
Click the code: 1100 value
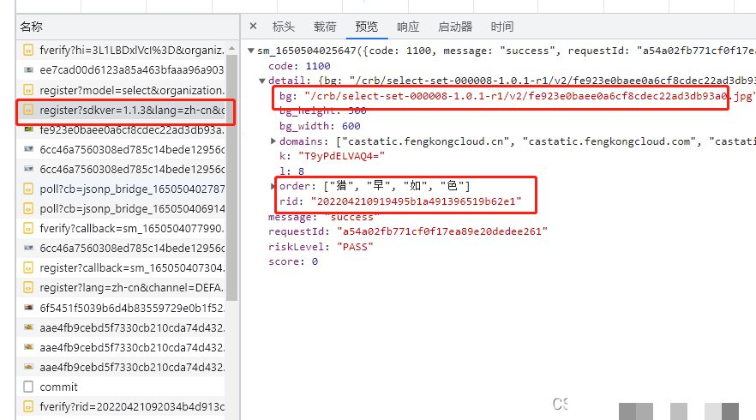tap(318, 66)
